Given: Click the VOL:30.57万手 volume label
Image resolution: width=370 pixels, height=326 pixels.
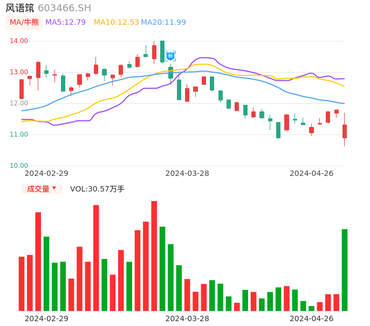Looking at the screenshot, I should (x=97, y=189).
